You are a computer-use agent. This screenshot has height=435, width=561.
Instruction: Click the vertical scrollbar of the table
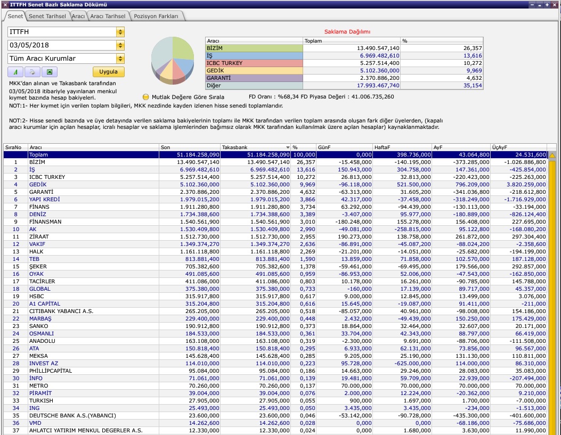pyautogui.click(x=552, y=297)
